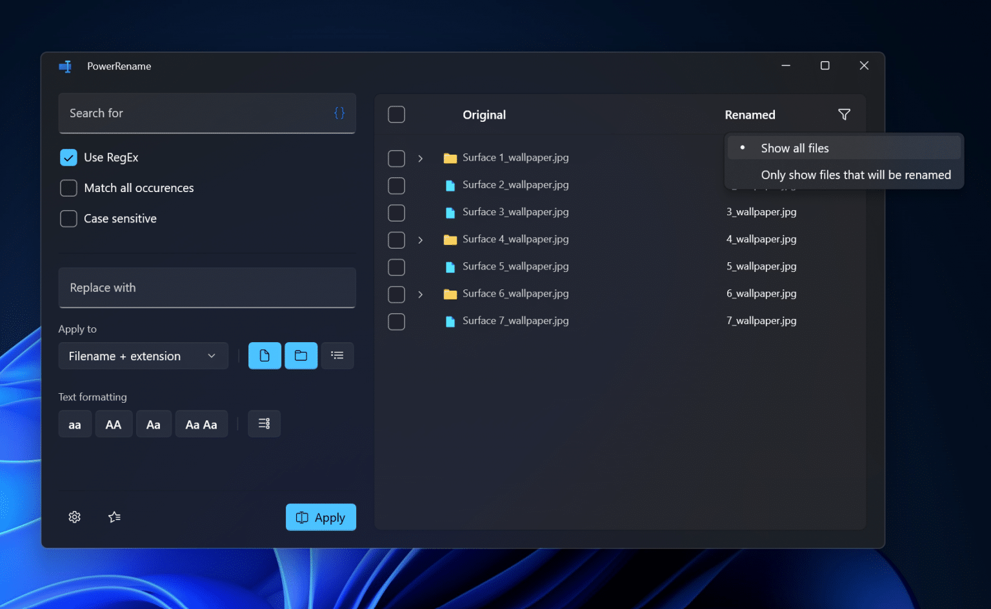Enable the Case sensitive checkbox
Viewport: 991px width, 609px height.
click(68, 219)
